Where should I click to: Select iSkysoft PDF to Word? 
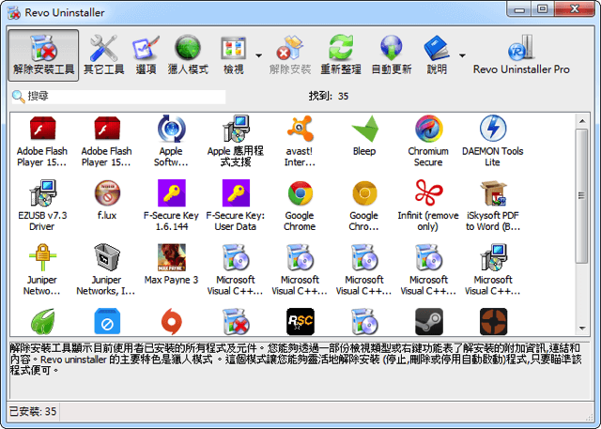point(492,206)
